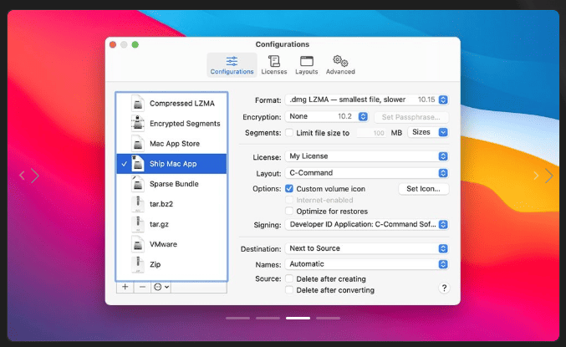Open the Destination dropdown
Image resolution: width=566 pixels, height=347 pixels.
[366, 248]
